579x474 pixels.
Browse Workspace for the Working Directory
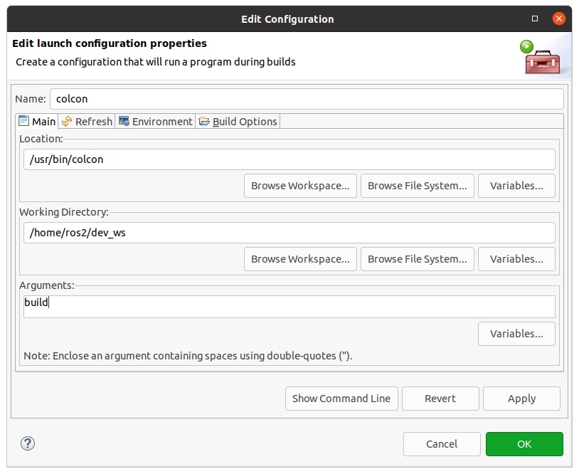tap(300, 259)
